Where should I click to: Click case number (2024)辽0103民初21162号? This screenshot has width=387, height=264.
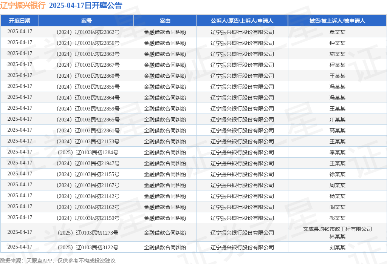coord(88,207)
